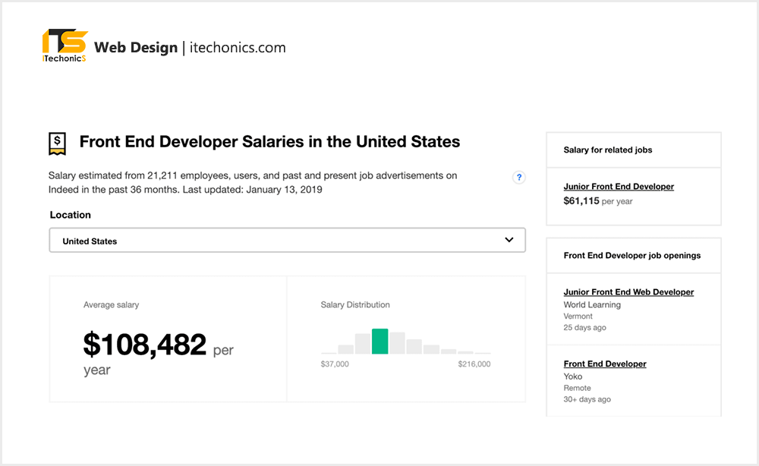The image size is (759, 466).
Task: Click the green bar in the salary distribution
Action: (379, 341)
